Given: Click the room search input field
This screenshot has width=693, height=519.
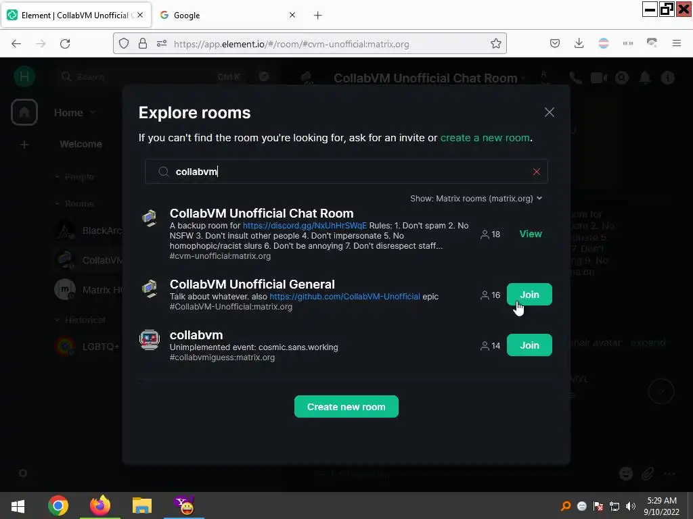Looking at the screenshot, I should (346, 171).
